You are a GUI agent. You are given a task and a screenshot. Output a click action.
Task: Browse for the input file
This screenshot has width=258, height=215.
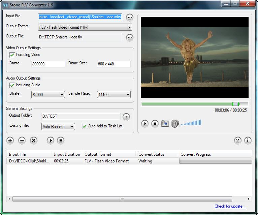click(x=130, y=17)
